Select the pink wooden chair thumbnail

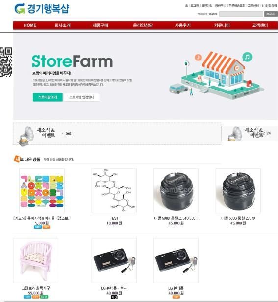click(x=36, y=260)
